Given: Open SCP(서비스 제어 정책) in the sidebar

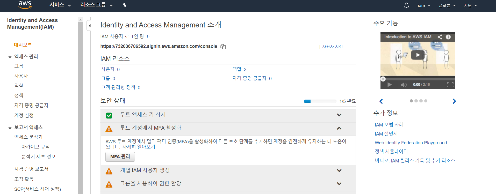Looking at the screenshot, I should 38,189.
